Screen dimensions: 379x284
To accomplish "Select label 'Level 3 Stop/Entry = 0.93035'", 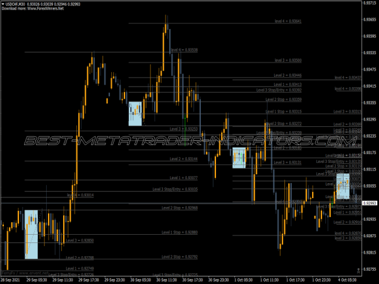I will (175, 189).
